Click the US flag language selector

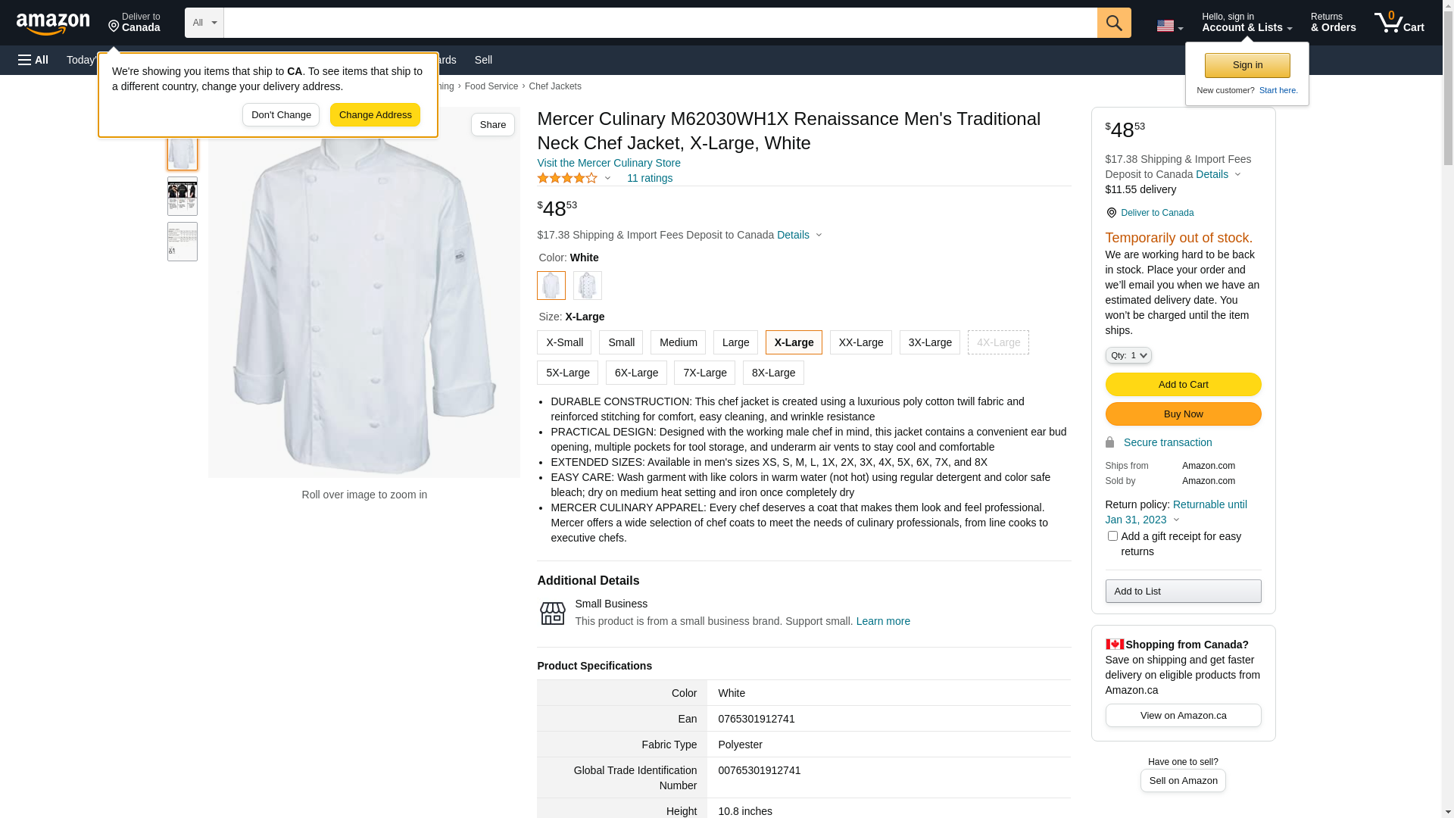coord(1169,26)
